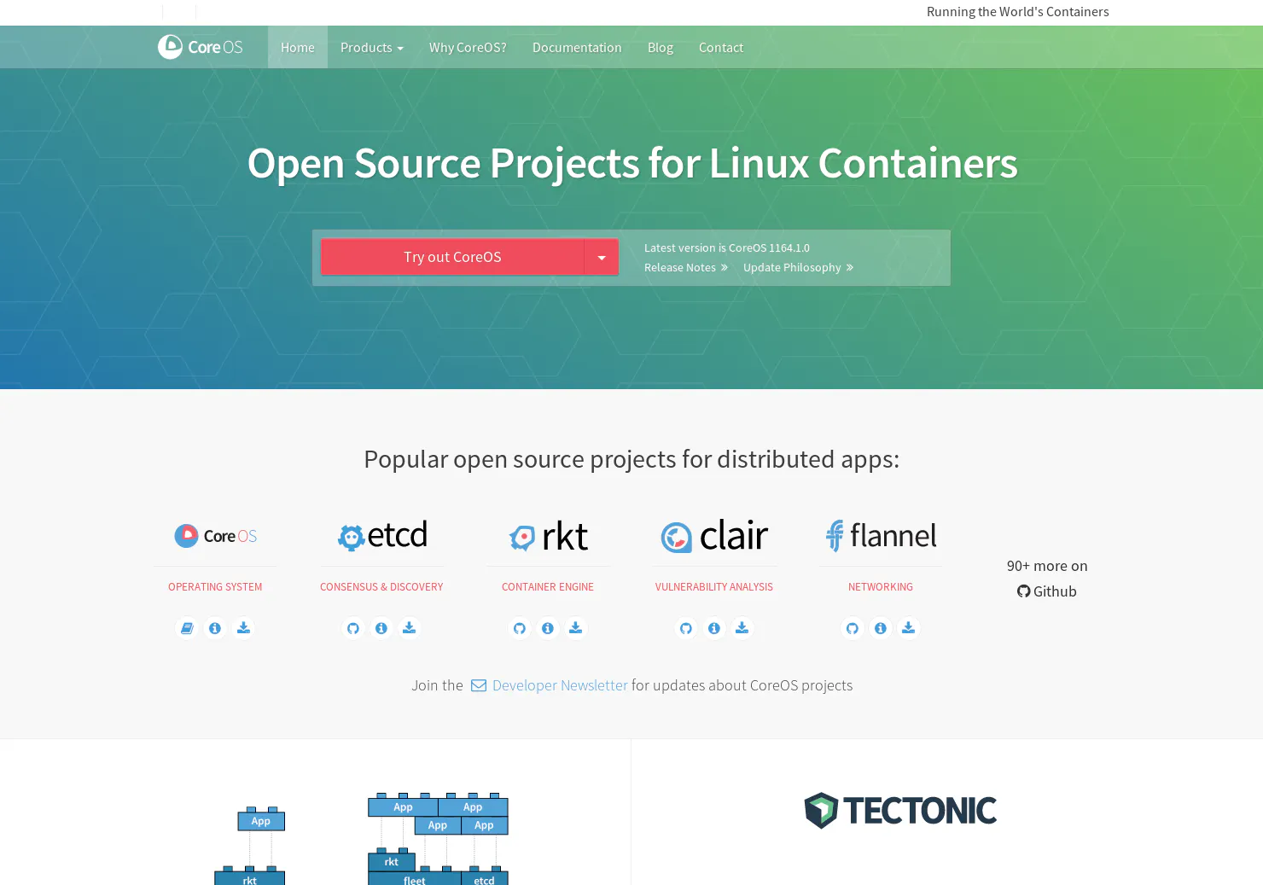Open the Why CoreOS? page
1263x885 pixels.
click(468, 48)
